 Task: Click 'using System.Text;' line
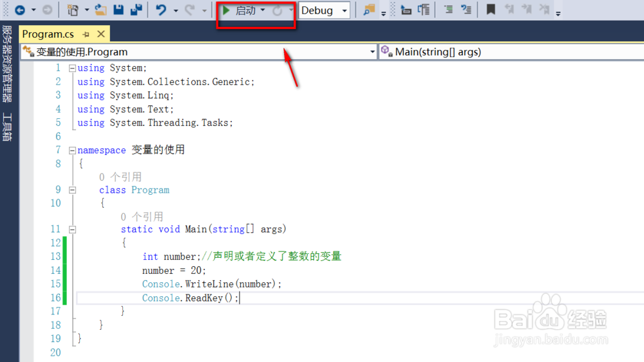coord(126,109)
